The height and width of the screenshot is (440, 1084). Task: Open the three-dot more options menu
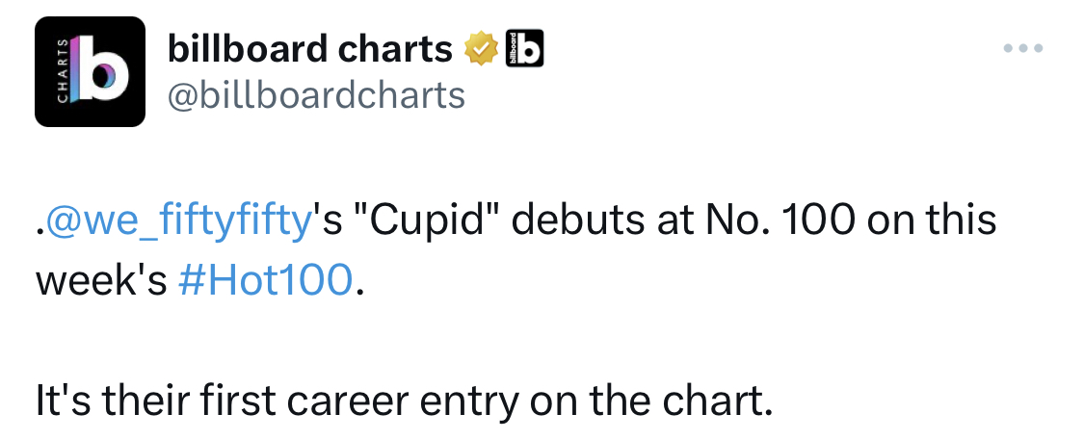(1023, 48)
